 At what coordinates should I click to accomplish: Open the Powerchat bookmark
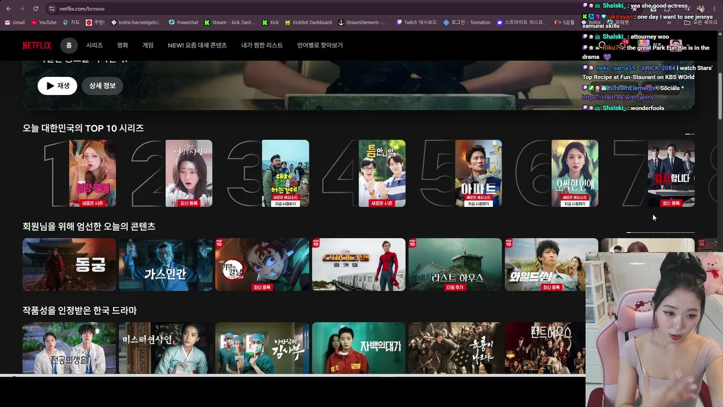[x=183, y=23]
